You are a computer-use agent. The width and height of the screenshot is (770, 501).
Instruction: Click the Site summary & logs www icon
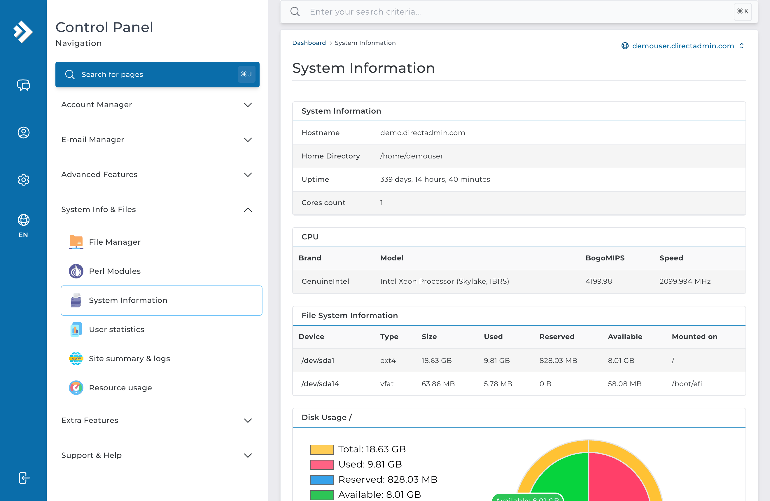[76, 359]
